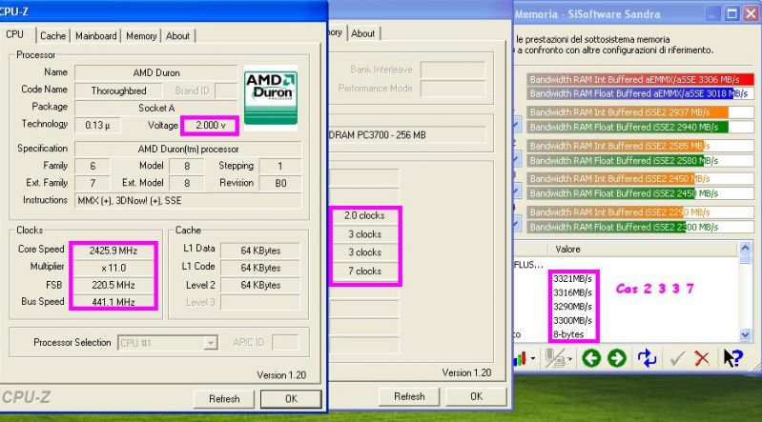Viewport: 762px width, 422px height.
Task: Click the 3321MB/s result value in Sandra
Action: click(572, 279)
